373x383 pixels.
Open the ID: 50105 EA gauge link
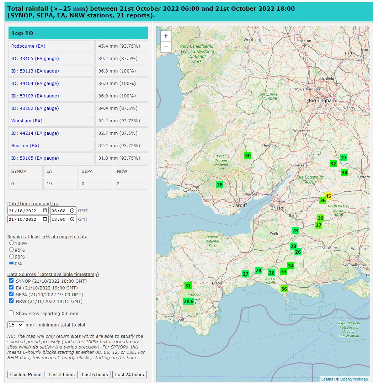(35, 158)
